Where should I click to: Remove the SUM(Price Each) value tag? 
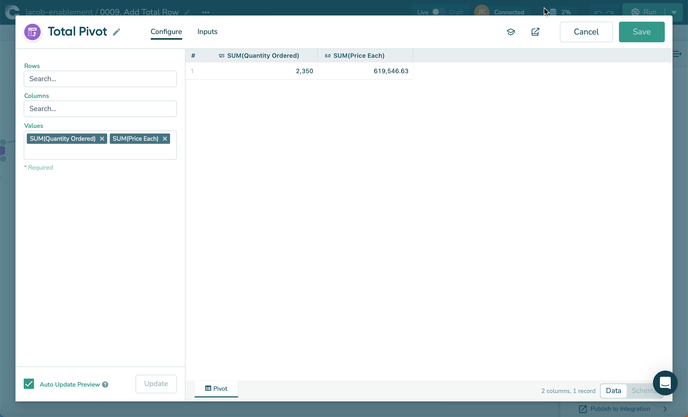165,139
